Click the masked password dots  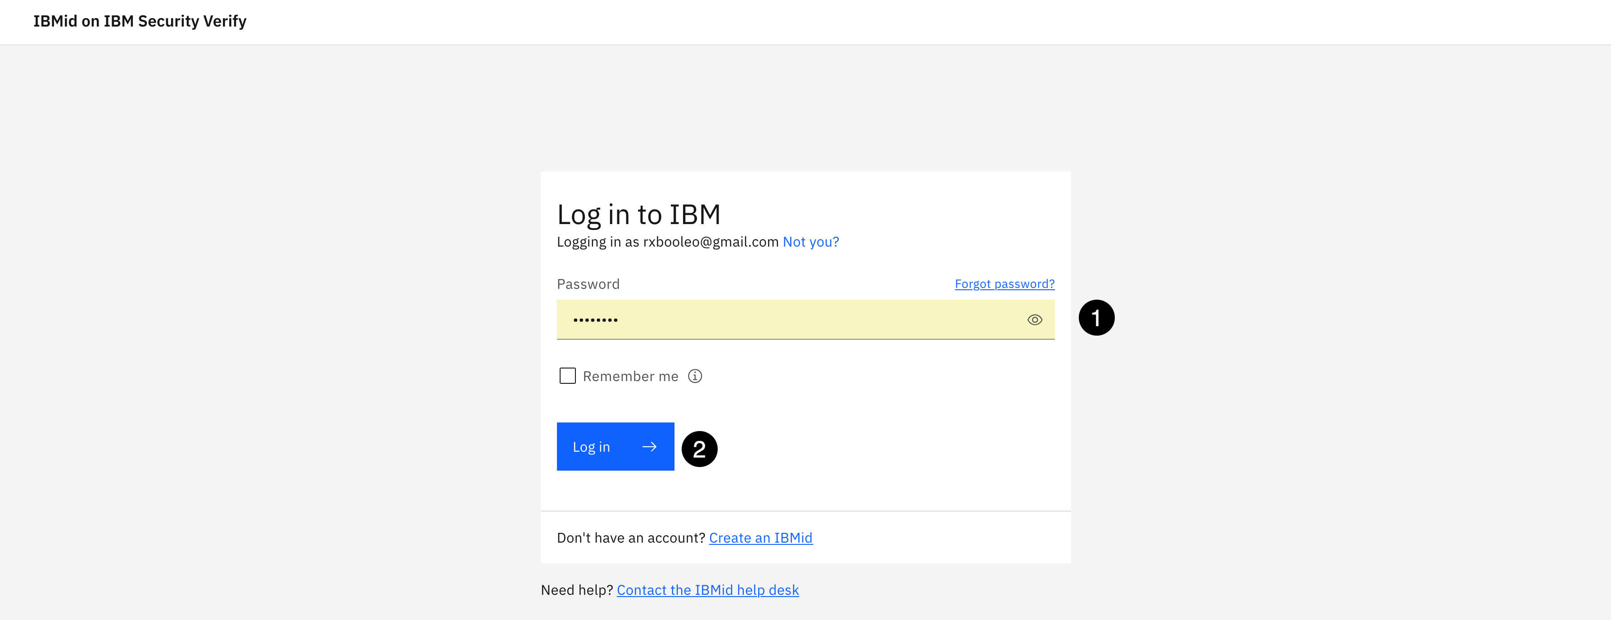(x=595, y=320)
